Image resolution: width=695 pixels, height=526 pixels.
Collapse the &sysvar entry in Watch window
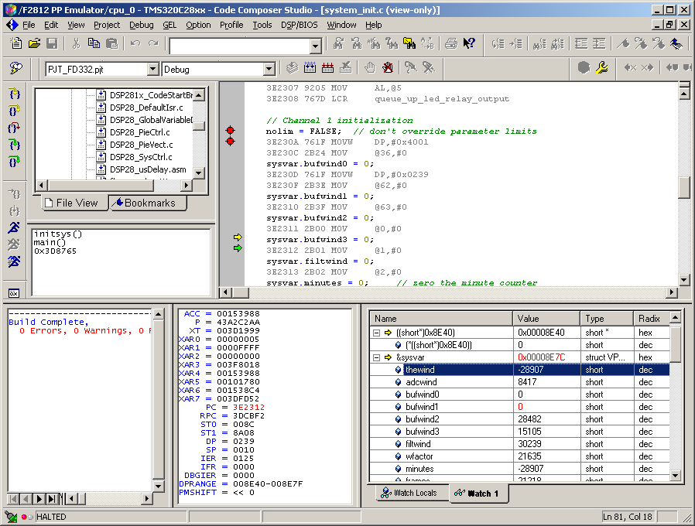377,357
